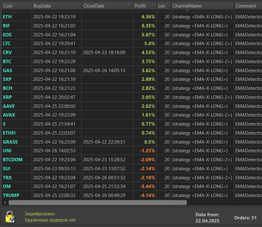Click the Удаленных ордеров нет text
Image resolution: width=262 pixels, height=227 pixels.
(x=50, y=220)
